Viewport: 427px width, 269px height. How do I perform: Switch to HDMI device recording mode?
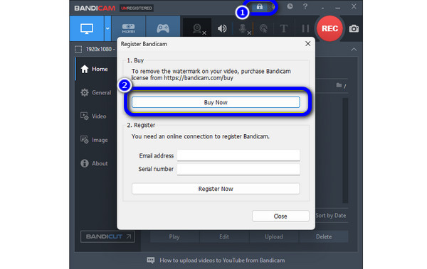point(128,28)
